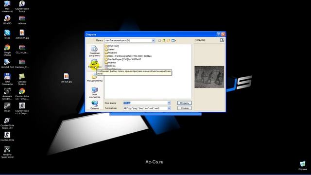This screenshot has height=175, width=311.
Task: Click the Cancel (Отмена) button
Action: point(185,108)
